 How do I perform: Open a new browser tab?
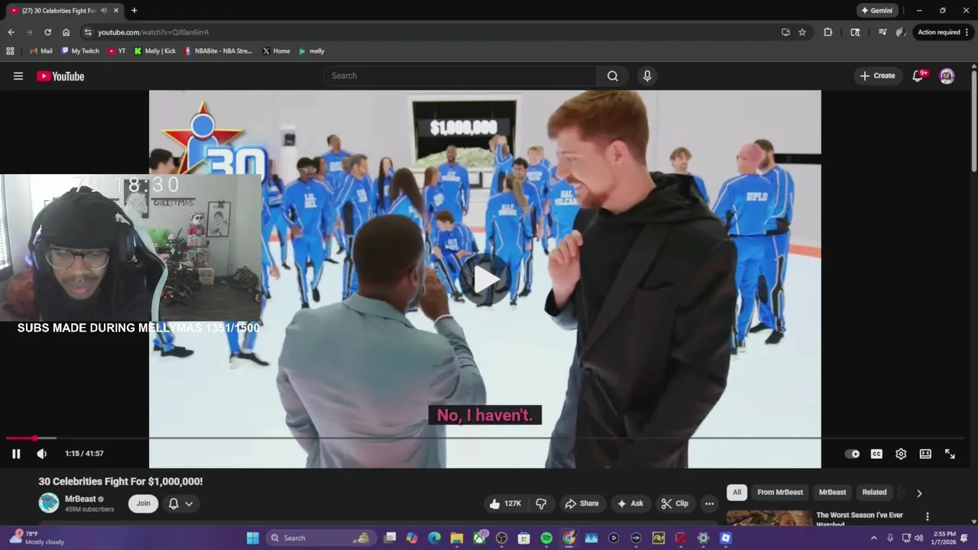pos(134,11)
